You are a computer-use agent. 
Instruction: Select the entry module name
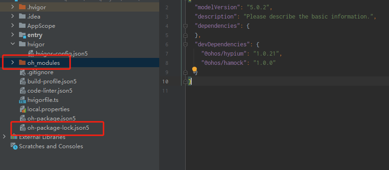point(35,35)
